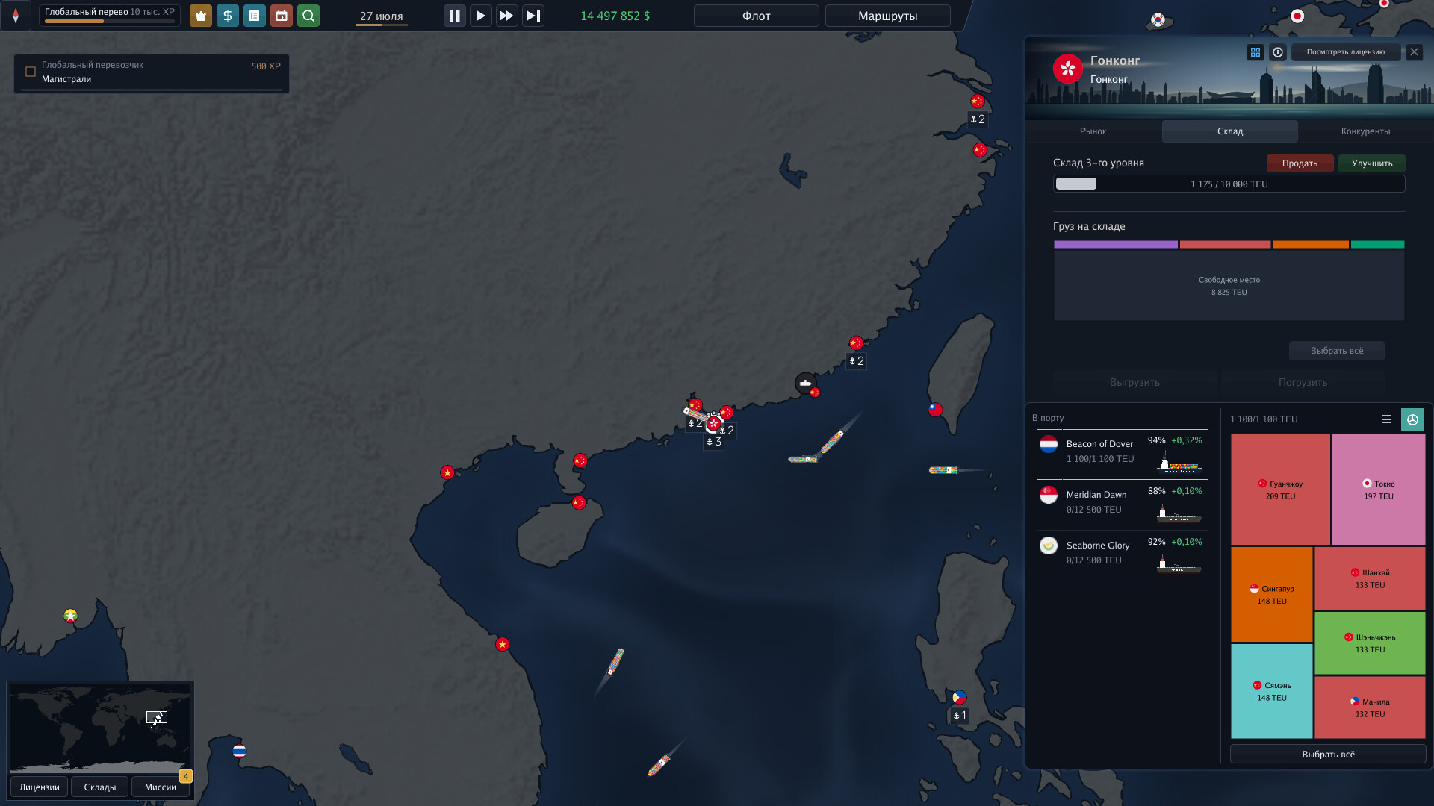This screenshot has width=1434, height=806.
Task: Open the red calendar events icon
Action: tap(281, 16)
